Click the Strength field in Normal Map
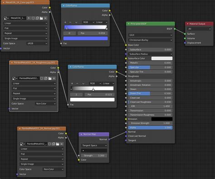 94,155
